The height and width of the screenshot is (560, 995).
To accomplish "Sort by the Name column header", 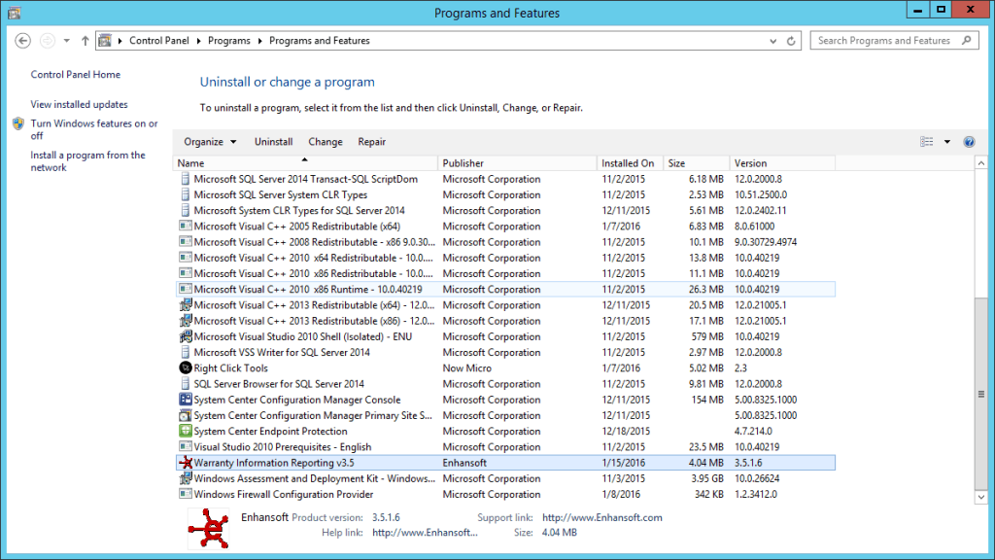I will coord(305,163).
